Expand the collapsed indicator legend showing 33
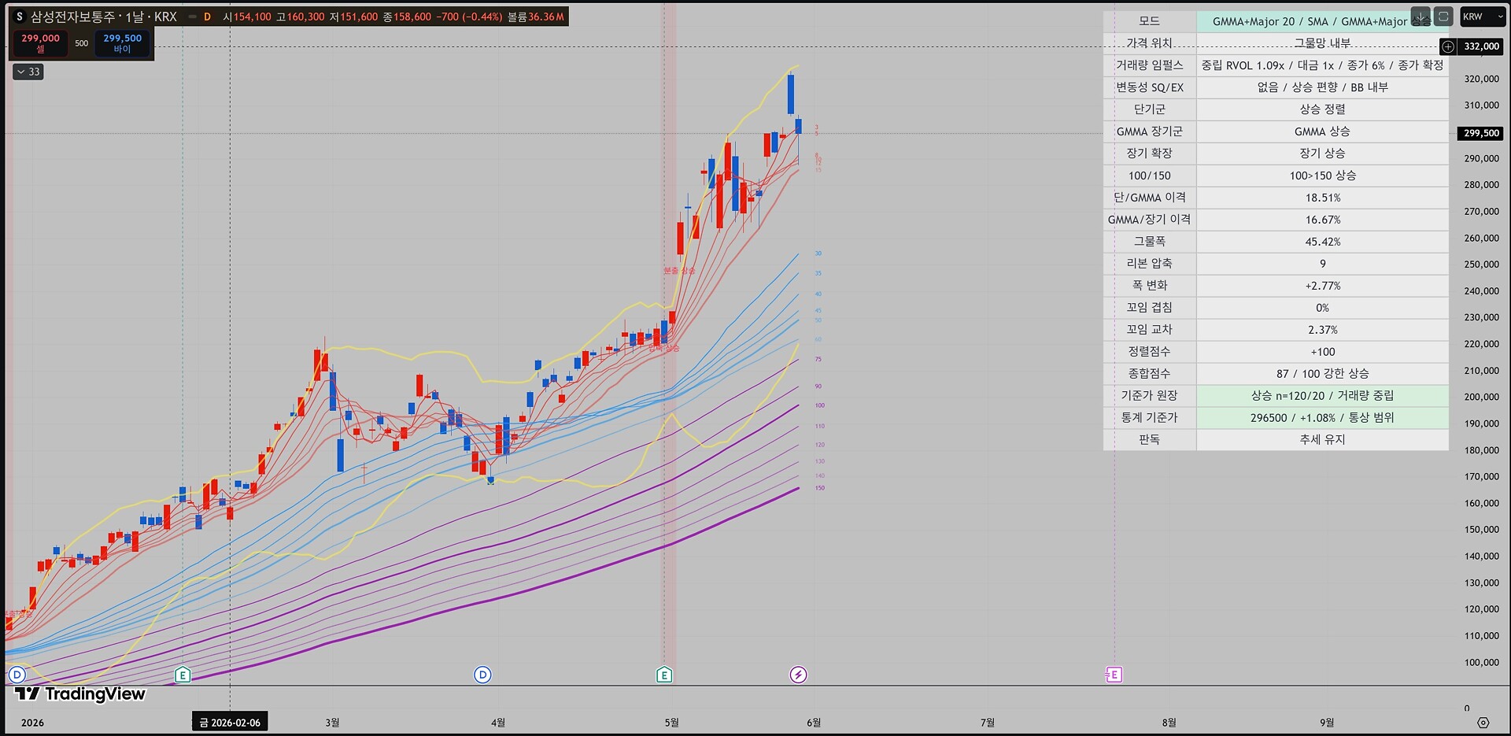The image size is (1511, 736). tap(28, 72)
